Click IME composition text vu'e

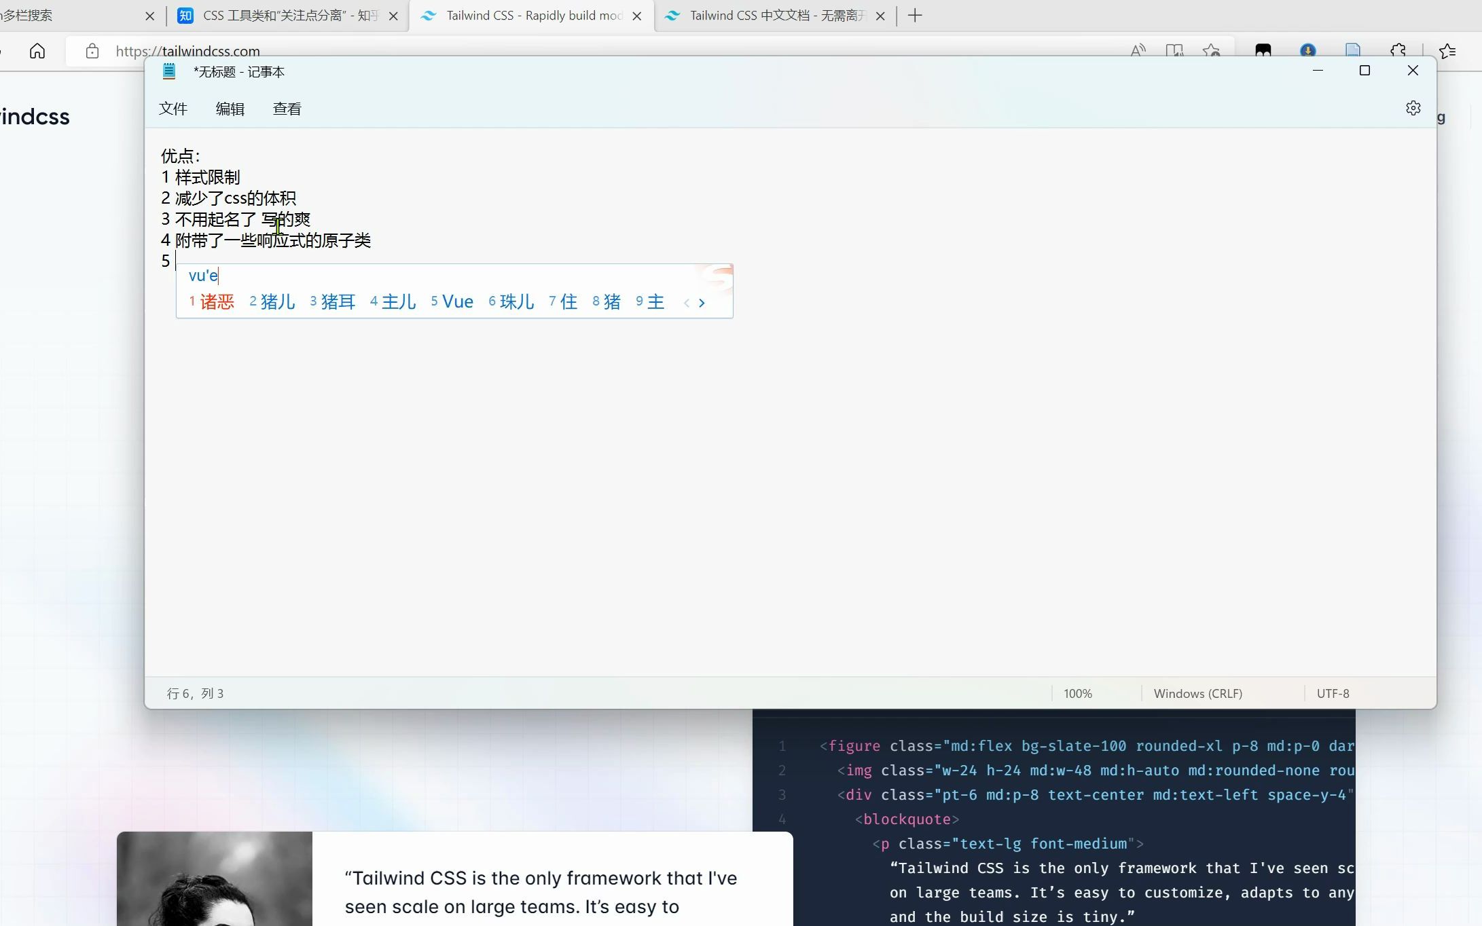pyautogui.click(x=203, y=276)
